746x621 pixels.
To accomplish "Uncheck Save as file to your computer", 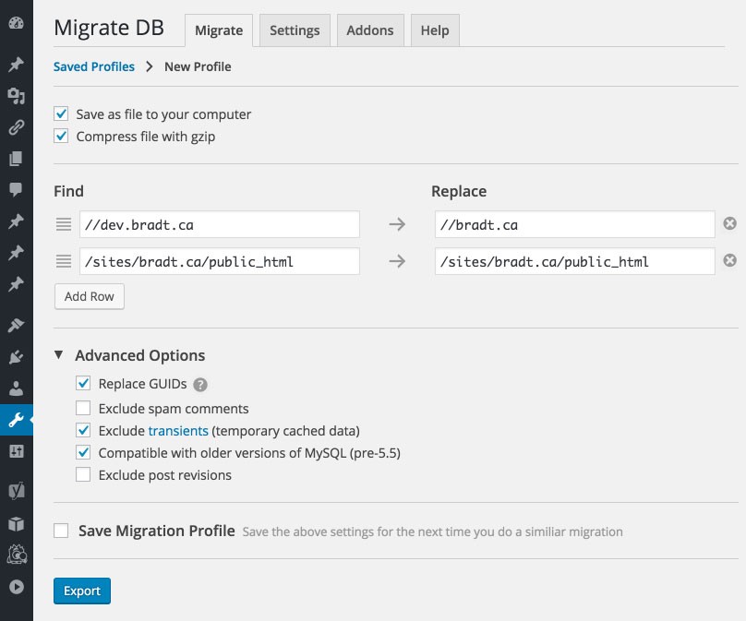I will click(62, 113).
